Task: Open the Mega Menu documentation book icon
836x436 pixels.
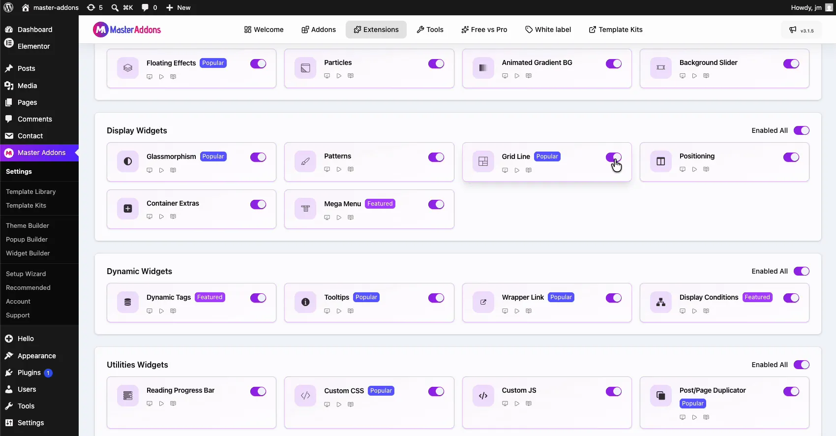Action: click(x=351, y=218)
